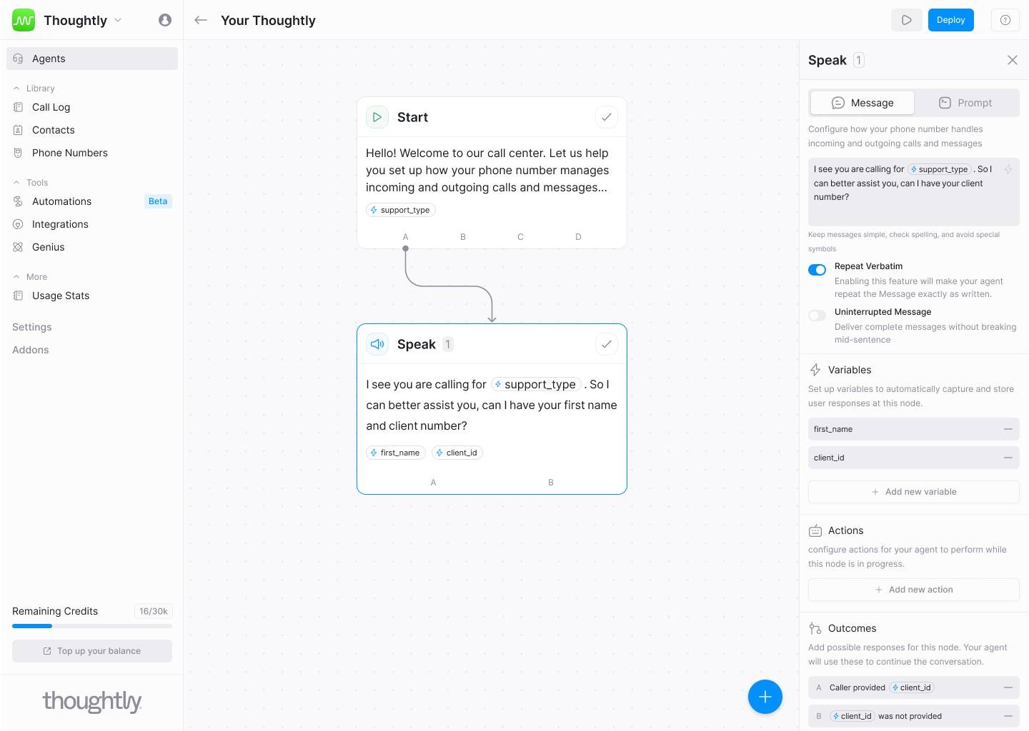This screenshot has width=1029, height=731.
Task: Click support_type tag in Start node
Action: tap(401, 210)
